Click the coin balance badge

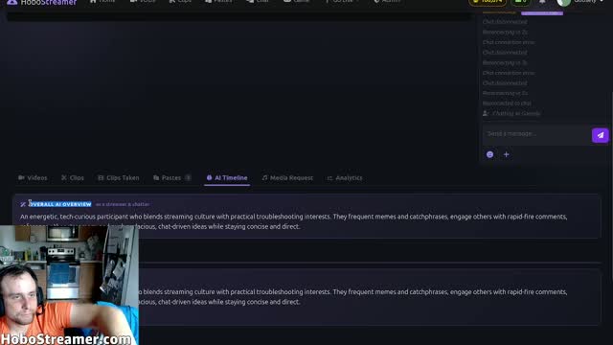pos(488,2)
